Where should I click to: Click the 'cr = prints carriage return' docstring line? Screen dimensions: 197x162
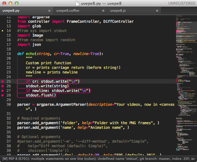click(73, 68)
